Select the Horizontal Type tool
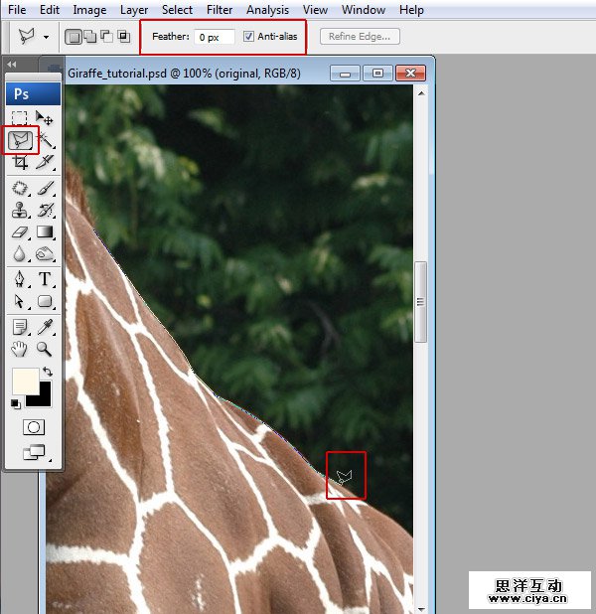Image resolution: width=596 pixels, height=614 pixels. pyautogui.click(x=46, y=279)
